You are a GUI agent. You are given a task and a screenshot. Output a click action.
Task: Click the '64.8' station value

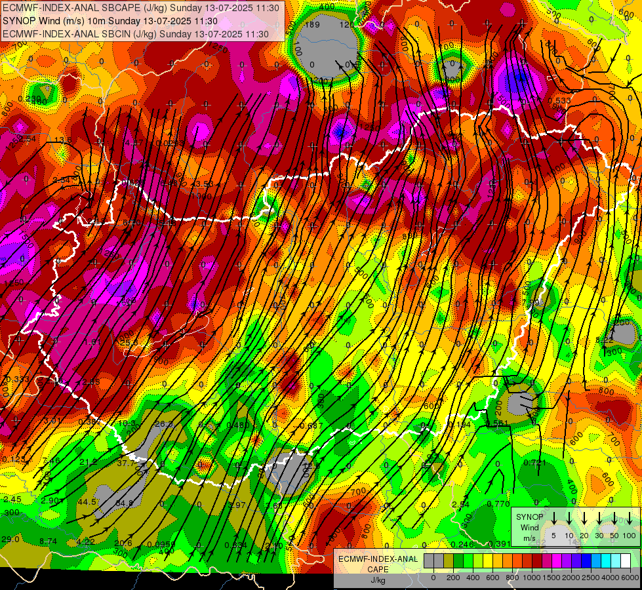(124, 503)
